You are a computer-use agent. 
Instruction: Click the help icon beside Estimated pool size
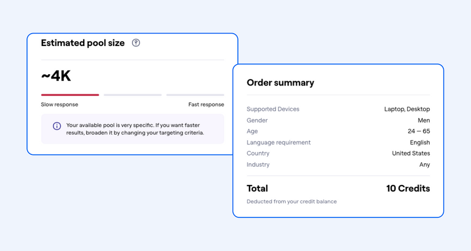136,42
